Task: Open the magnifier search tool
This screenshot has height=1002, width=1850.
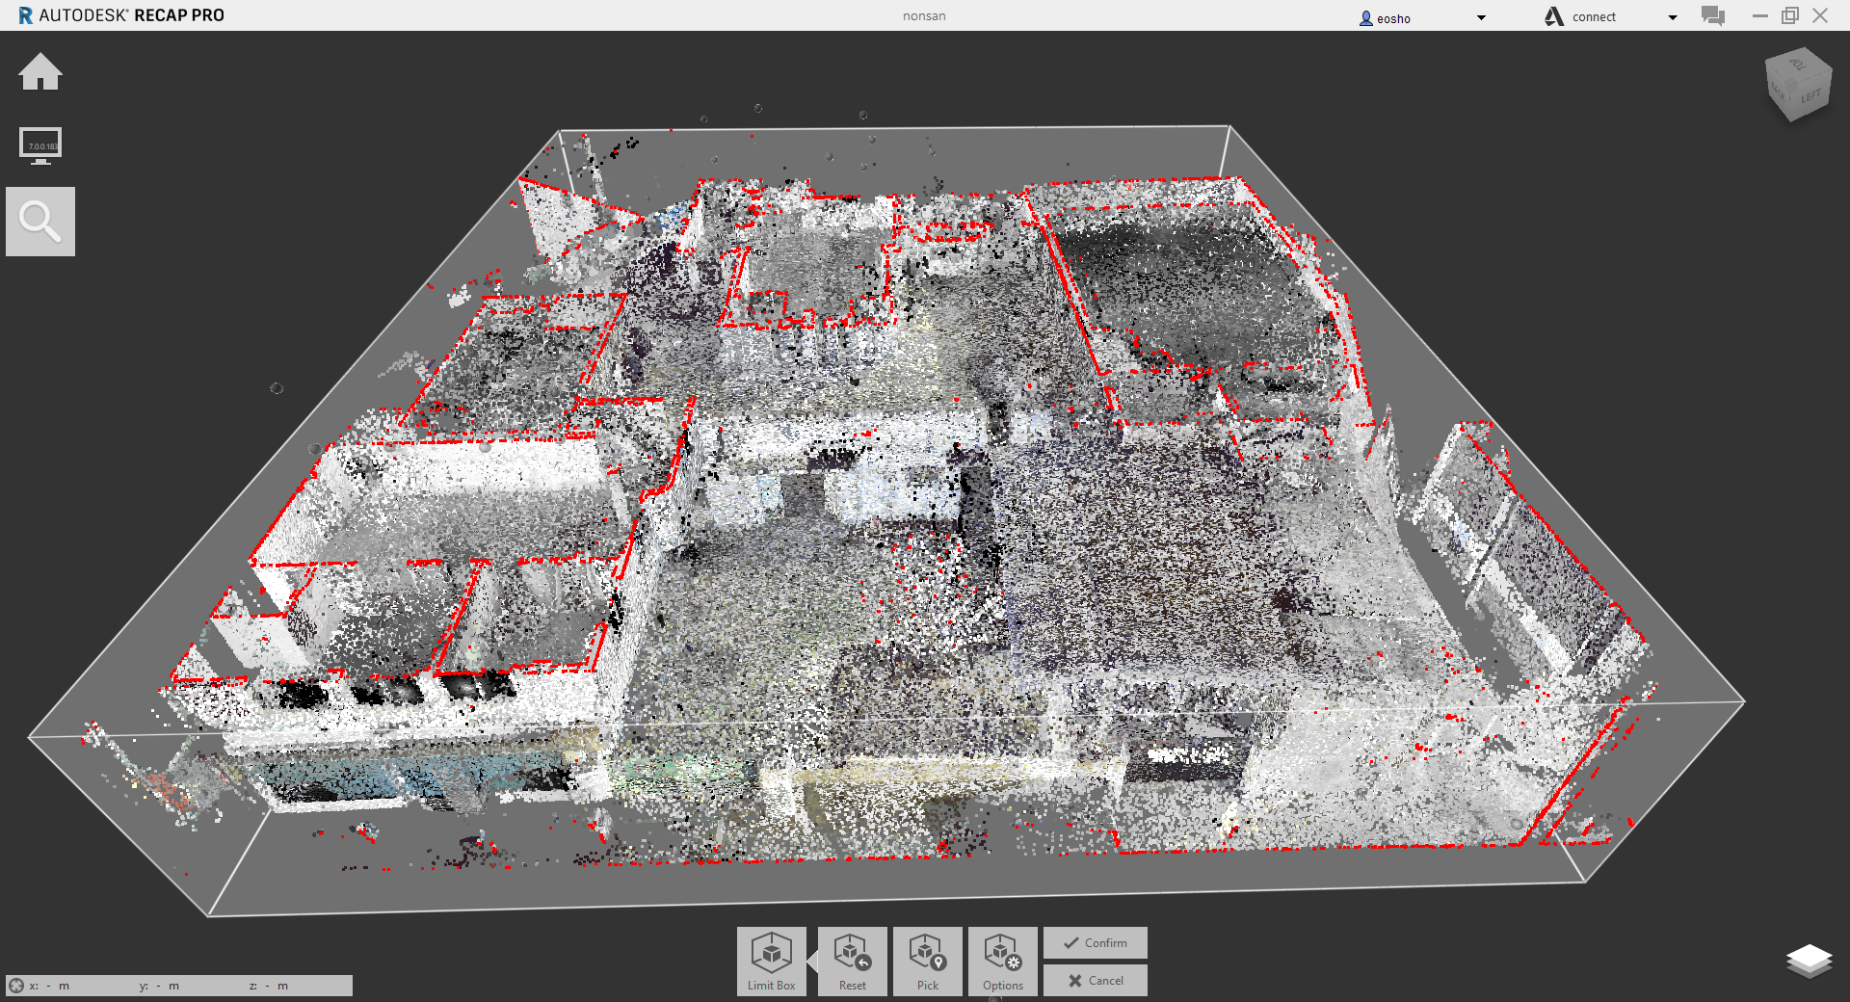Action: [40, 222]
